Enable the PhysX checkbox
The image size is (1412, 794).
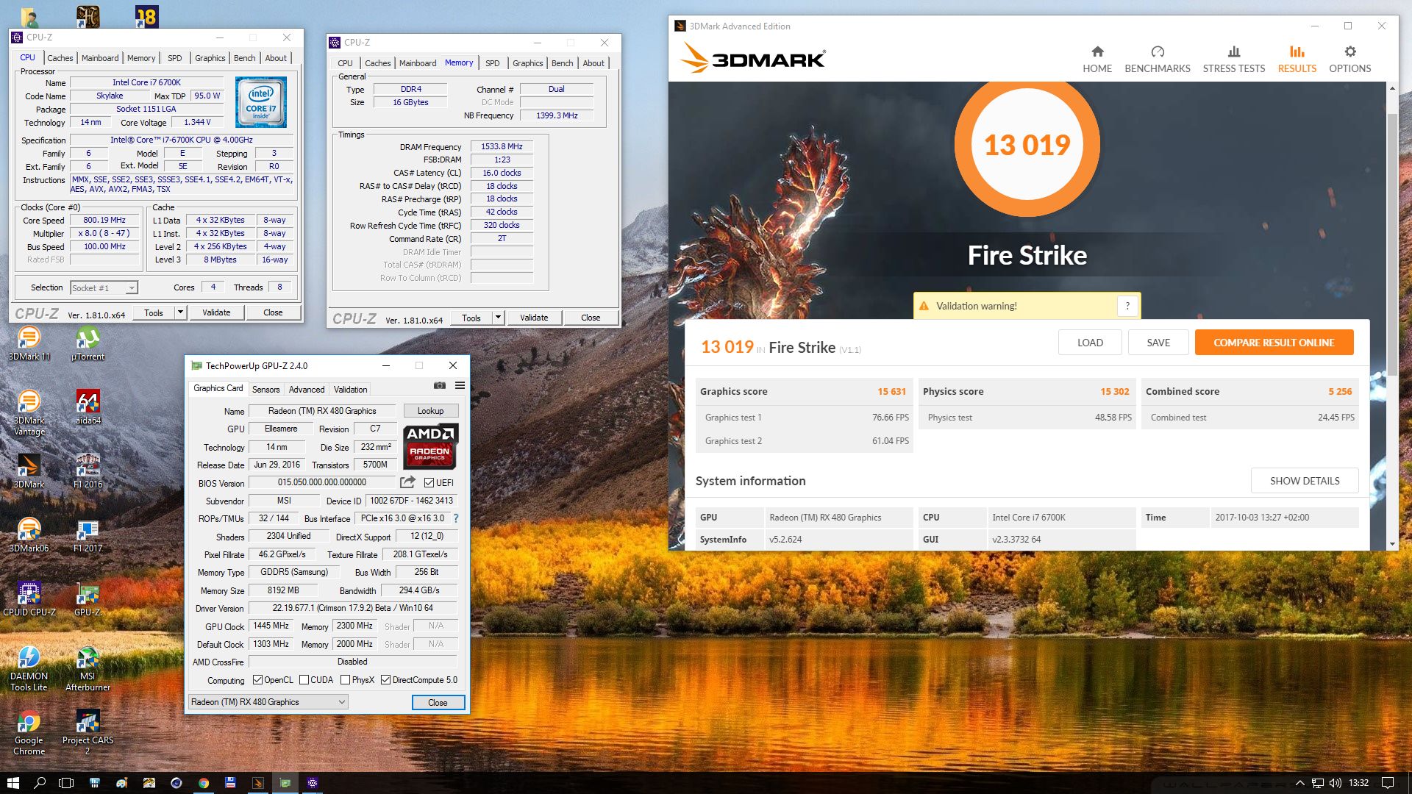pyautogui.click(x=345, y=680)
